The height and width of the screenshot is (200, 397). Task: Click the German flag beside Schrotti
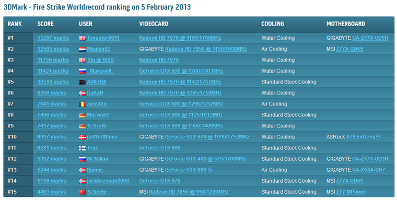pos(83,126)
